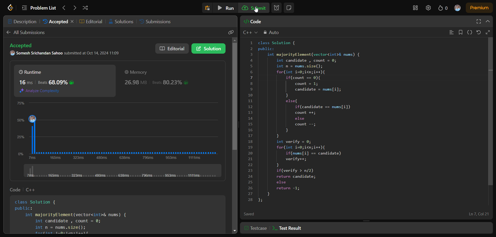Click the Premium button
This screenshot has height=237, width=496.
coord(479,8)
